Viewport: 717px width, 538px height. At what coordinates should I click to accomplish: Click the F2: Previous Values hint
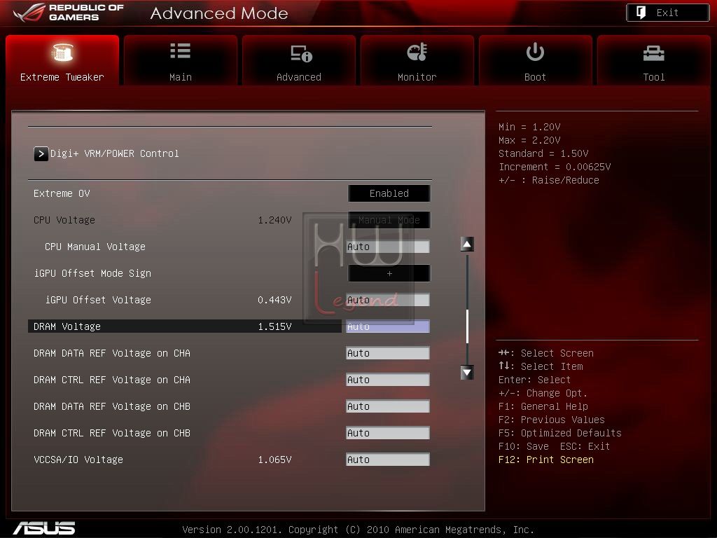coord(552,420)
